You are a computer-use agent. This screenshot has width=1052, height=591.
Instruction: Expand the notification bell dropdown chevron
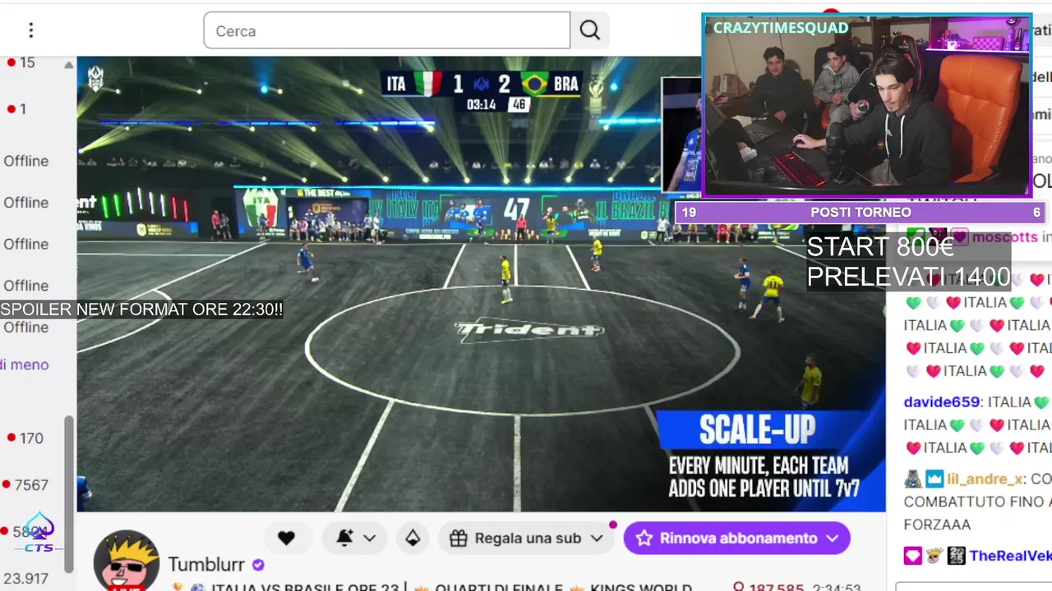click(370, 538)
